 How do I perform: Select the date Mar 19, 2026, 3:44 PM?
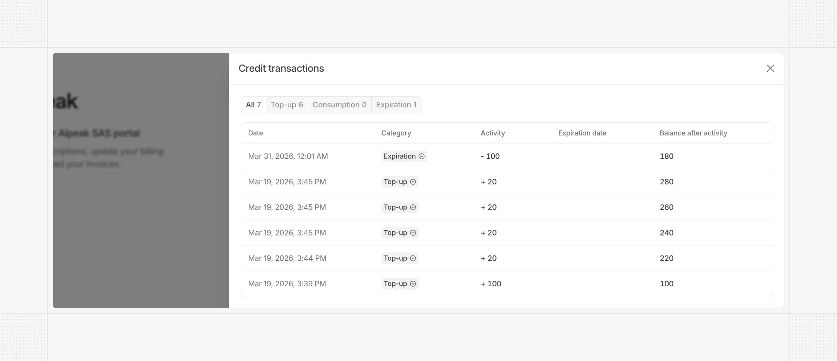(x=287, y=258)
